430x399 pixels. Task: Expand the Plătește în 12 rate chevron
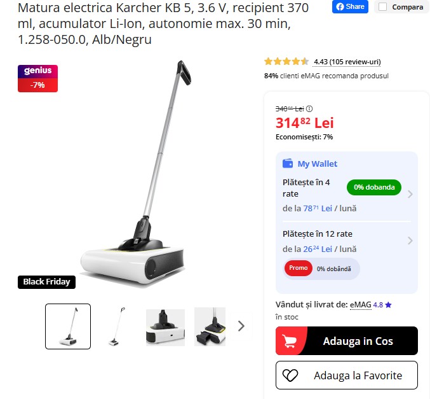(x=410, y=241)
